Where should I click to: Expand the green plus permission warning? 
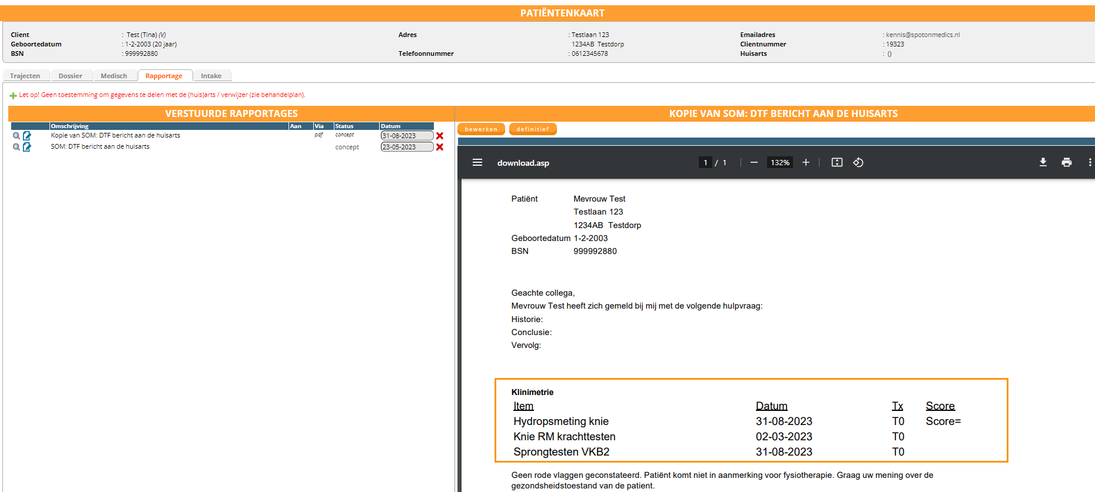[13, 95]
